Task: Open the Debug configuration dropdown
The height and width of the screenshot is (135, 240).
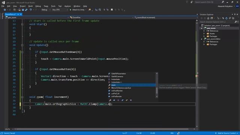Action: 46,10
